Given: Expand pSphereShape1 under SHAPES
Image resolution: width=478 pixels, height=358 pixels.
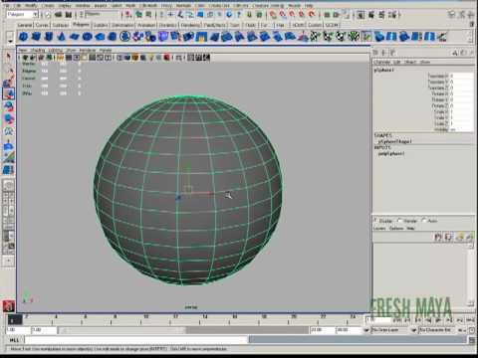Looking at the screenshot, I should [394, 141].
